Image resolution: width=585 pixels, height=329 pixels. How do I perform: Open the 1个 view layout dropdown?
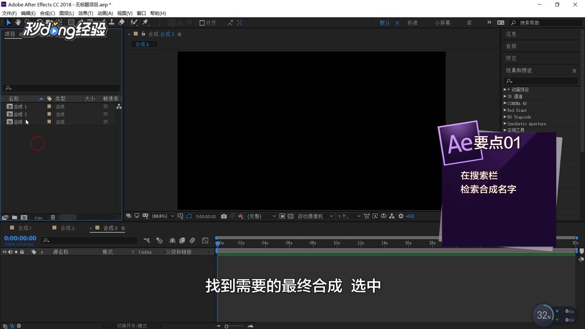(349, 216)
